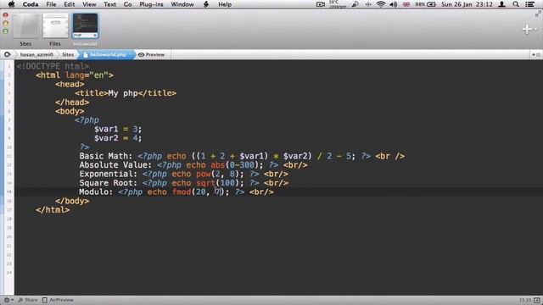Screen dimensions: 543x305
Task: Toggle the sidebar icon in status bar
Action: 537,300
